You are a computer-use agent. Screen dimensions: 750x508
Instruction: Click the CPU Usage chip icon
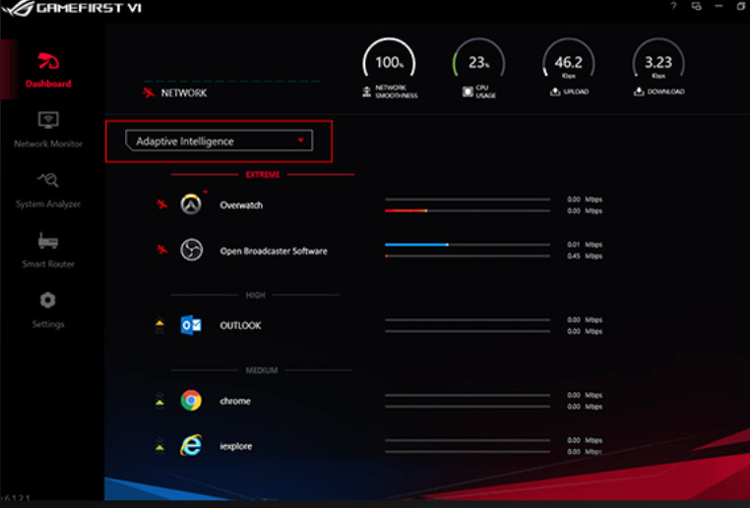click(x=468, y=91)
